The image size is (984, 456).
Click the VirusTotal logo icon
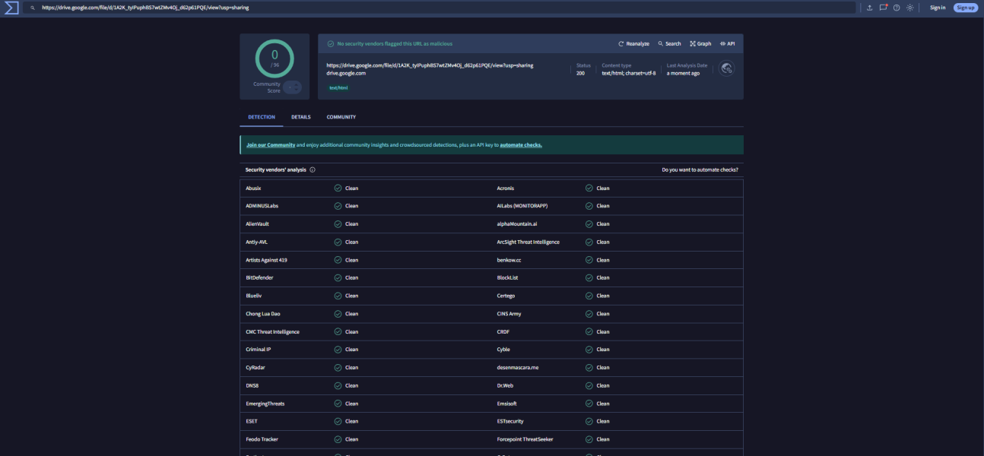point(11,8)
